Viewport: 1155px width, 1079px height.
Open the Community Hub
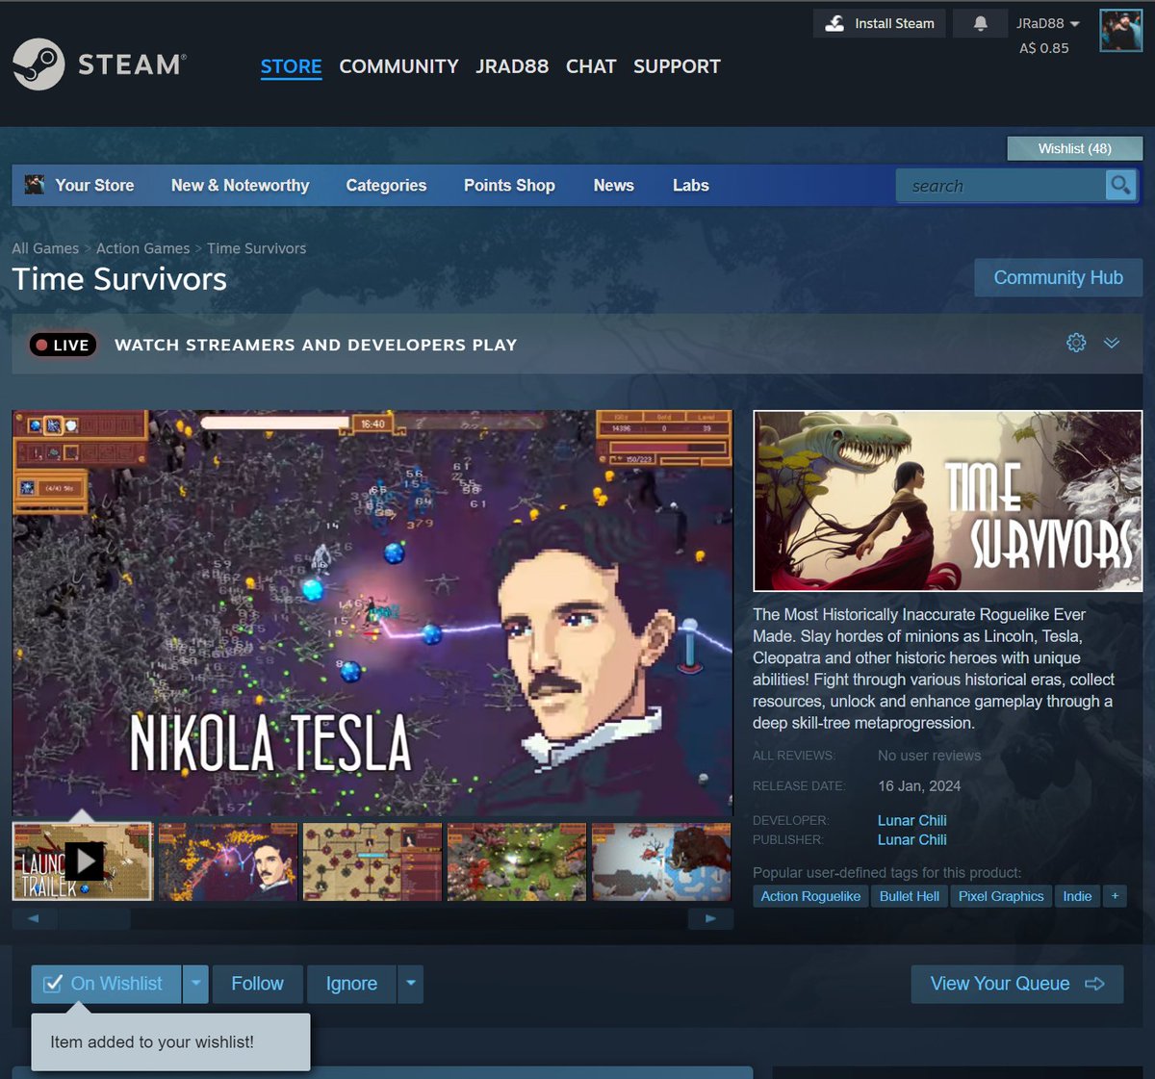1058,277
